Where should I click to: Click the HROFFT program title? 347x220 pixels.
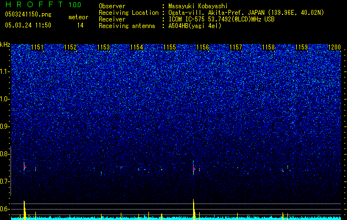pos(34,4)
